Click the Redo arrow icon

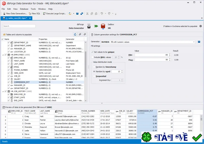pos(109,13)
